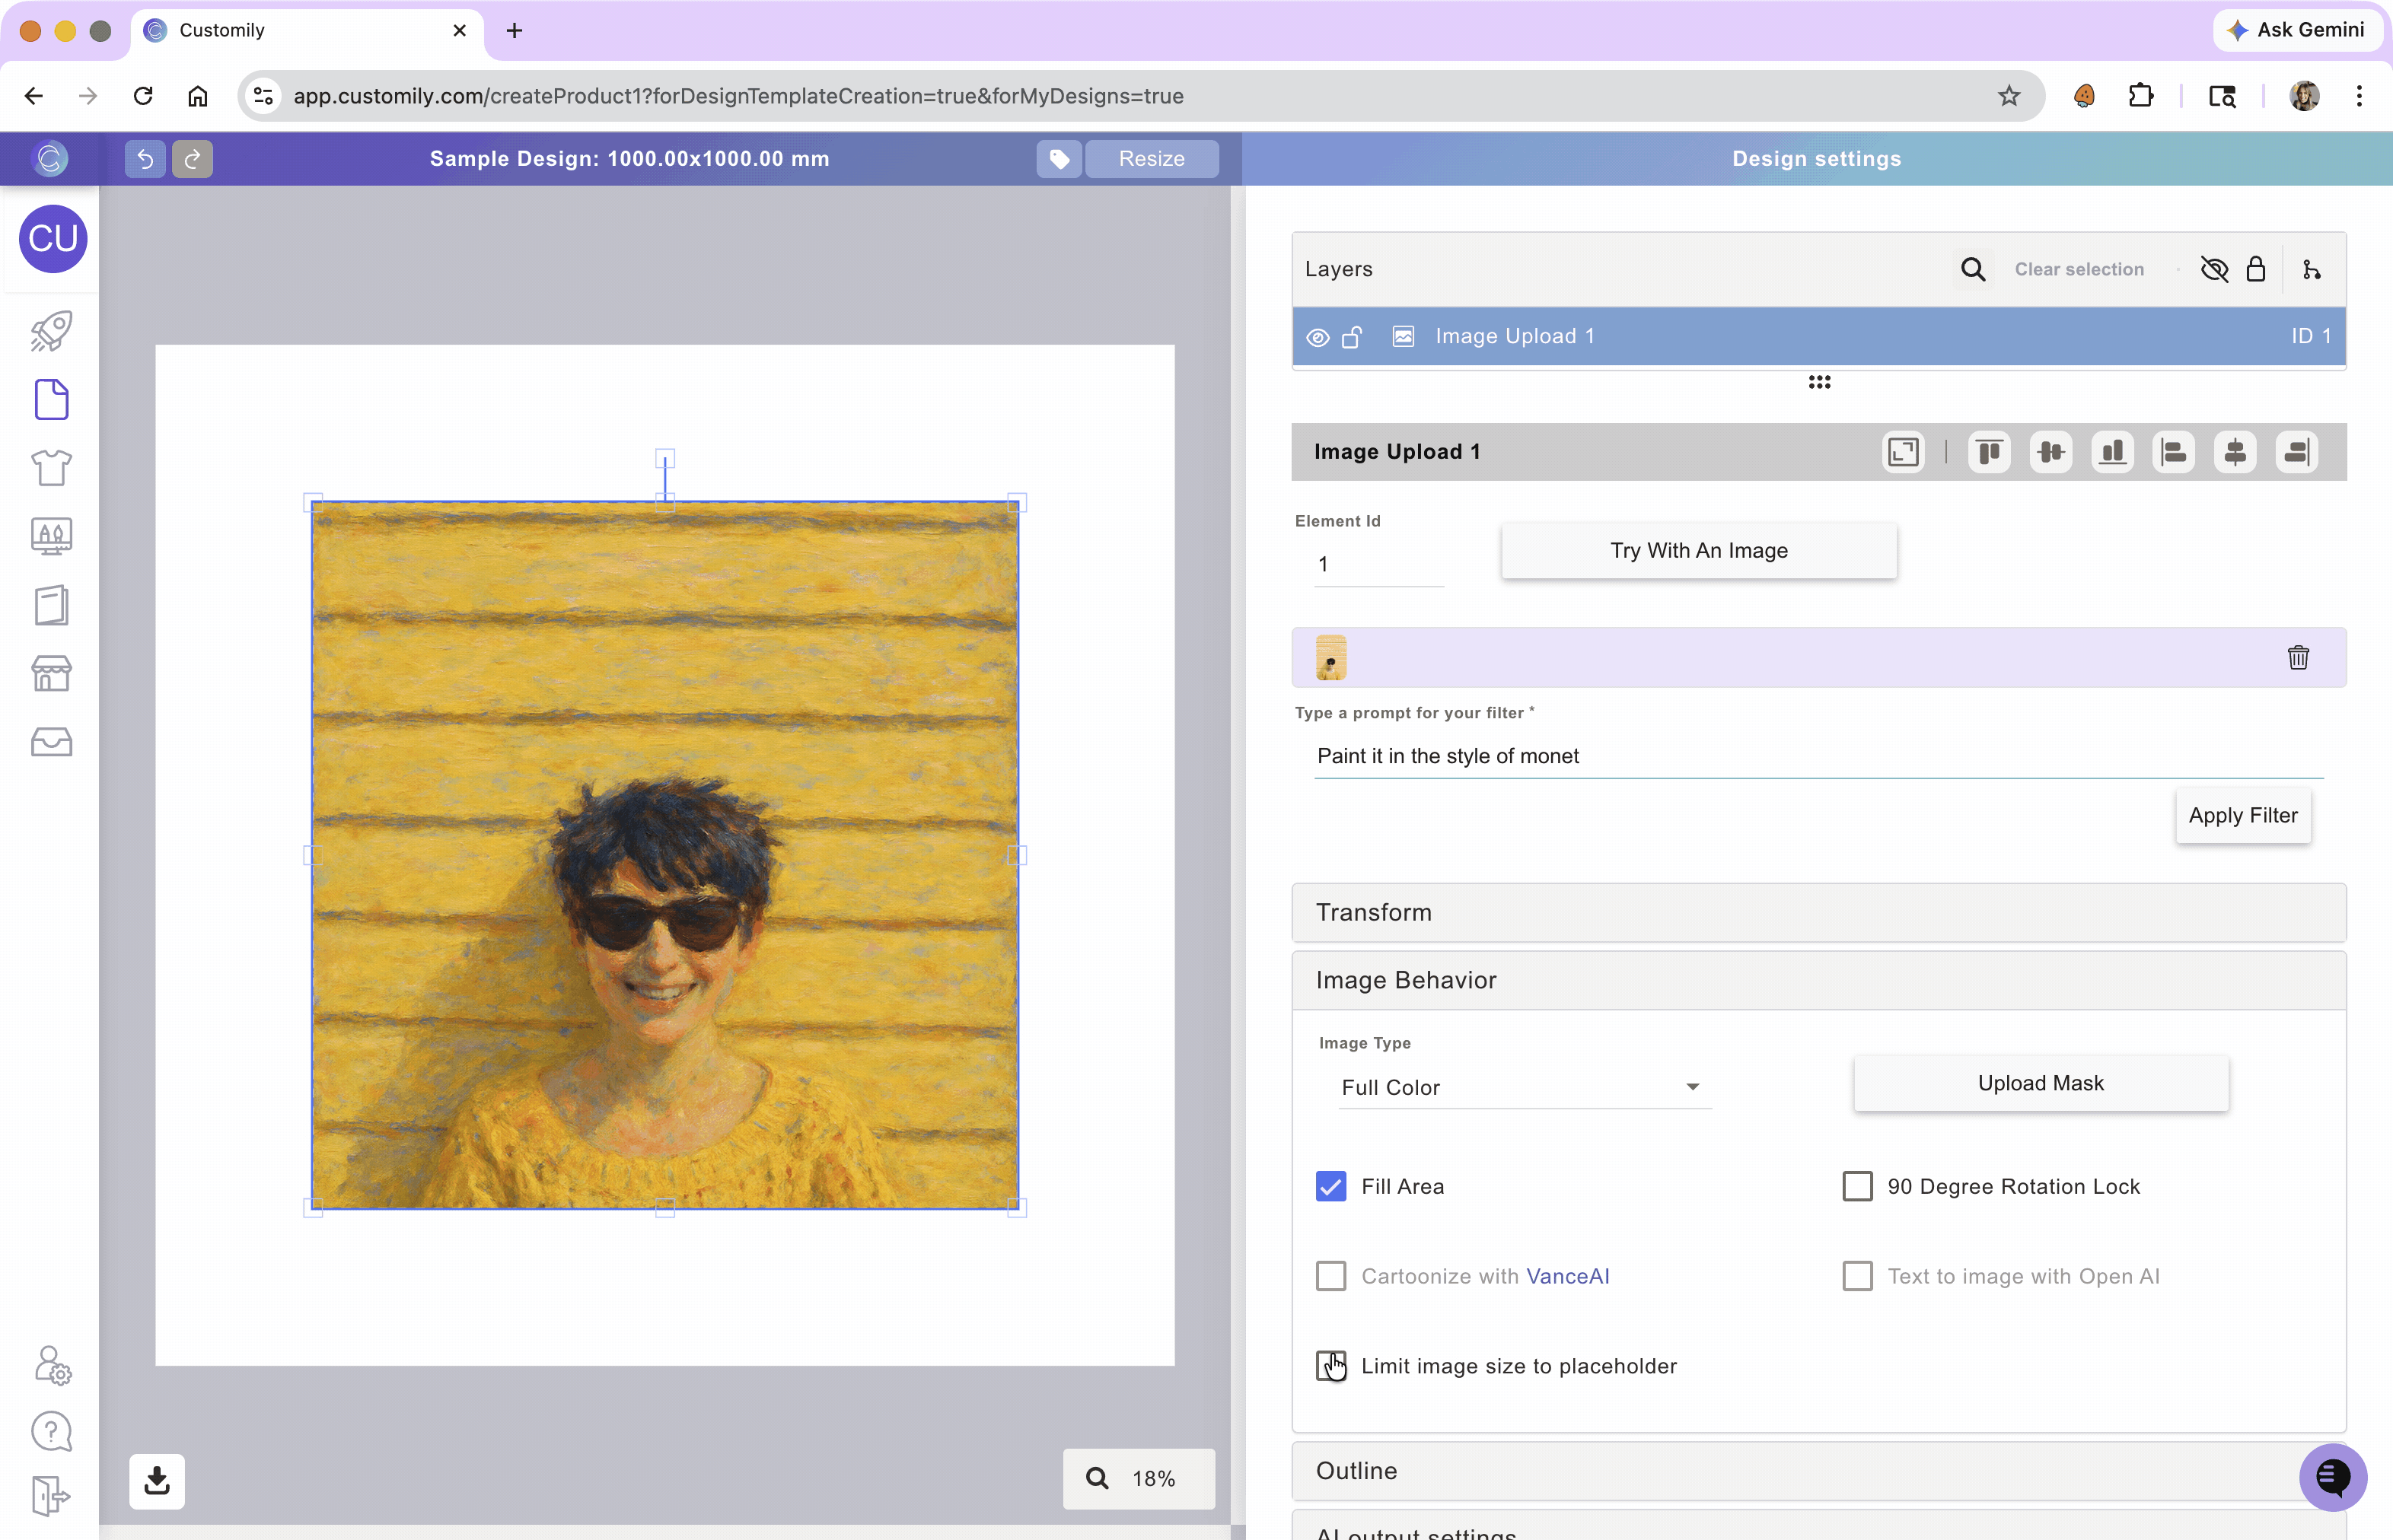Image resolution: width=2393 pixels, height=1540 pixels.
Task: Open the fonts monitor sidebar icon
Action: pyautogui.click(x=51, y=536)
